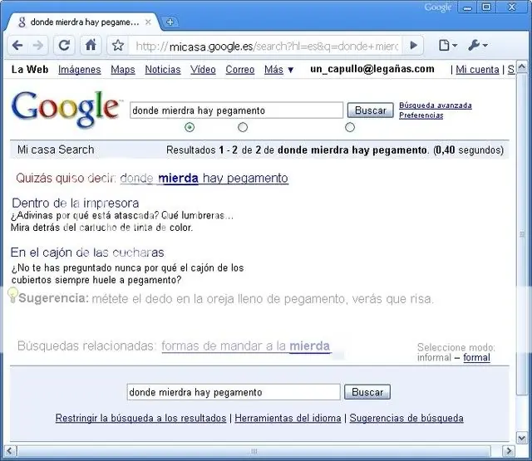
Task: Click the forward navigation arrow
Action: pyautogui.click(x=38, y=45)
